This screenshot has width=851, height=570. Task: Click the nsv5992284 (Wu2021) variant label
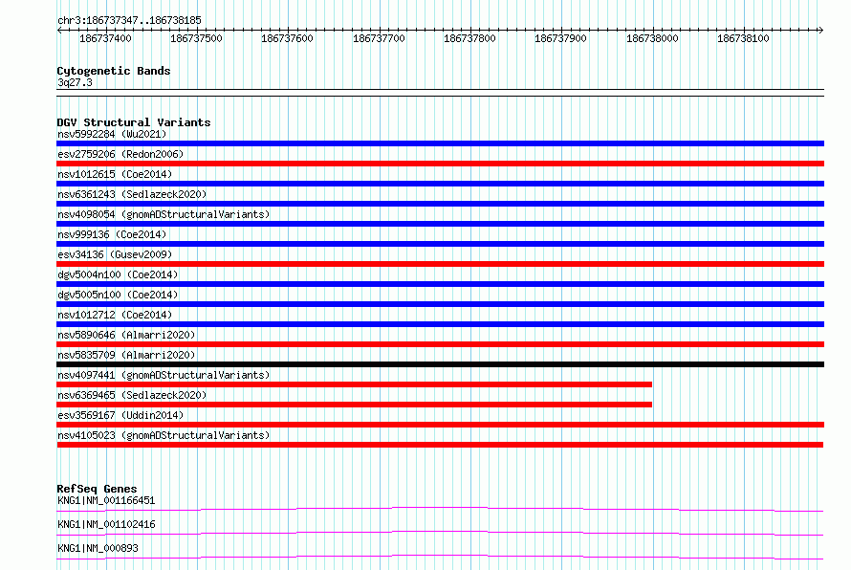(x=112, y=134)
